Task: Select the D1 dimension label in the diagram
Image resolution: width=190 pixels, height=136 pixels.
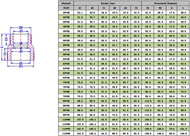Action: (21, 66)
